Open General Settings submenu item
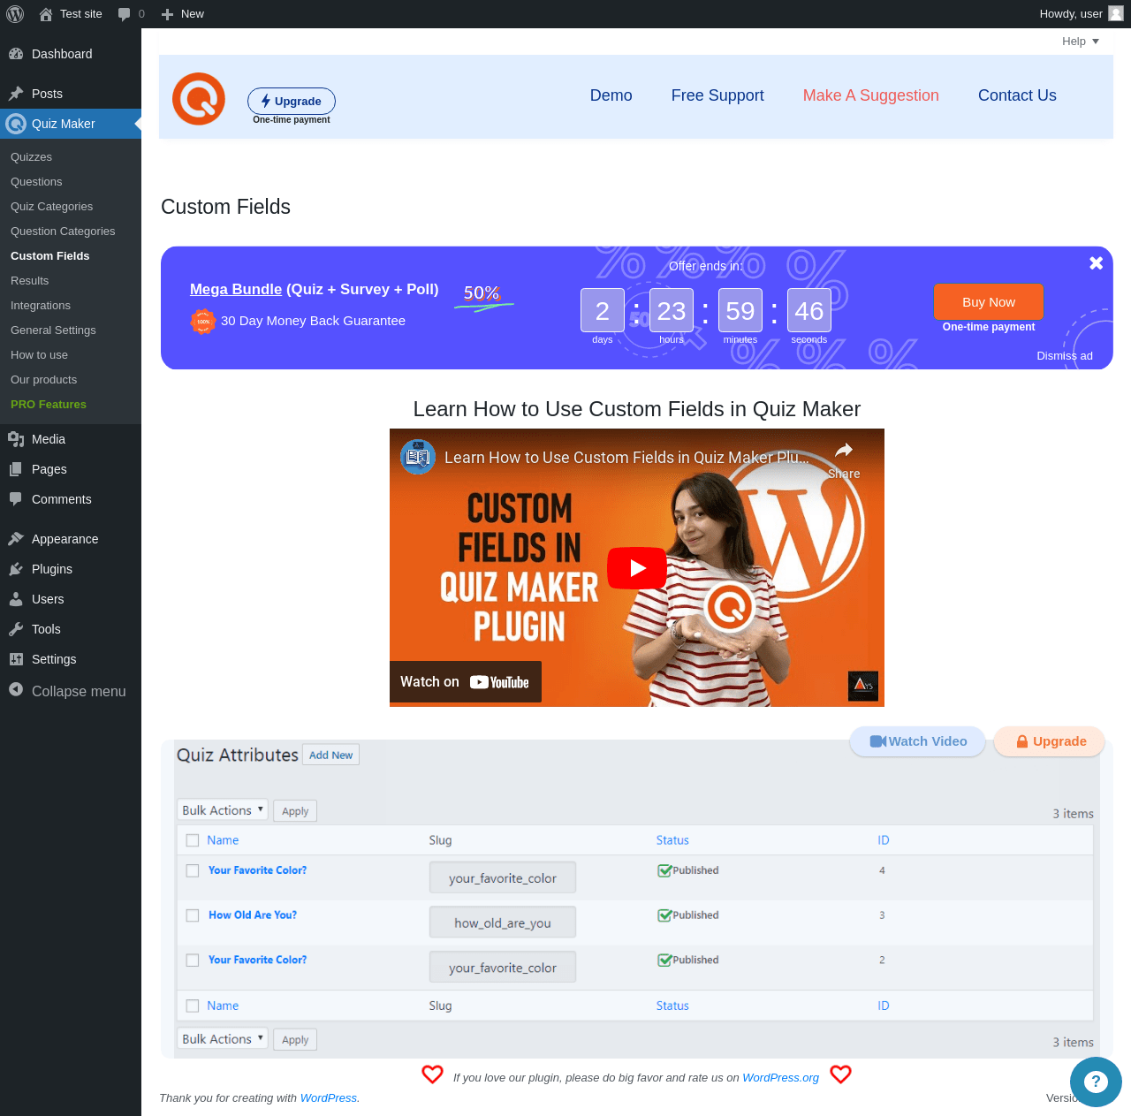Viewport: 1131px width, 1116px height. (x=53, y=330)
